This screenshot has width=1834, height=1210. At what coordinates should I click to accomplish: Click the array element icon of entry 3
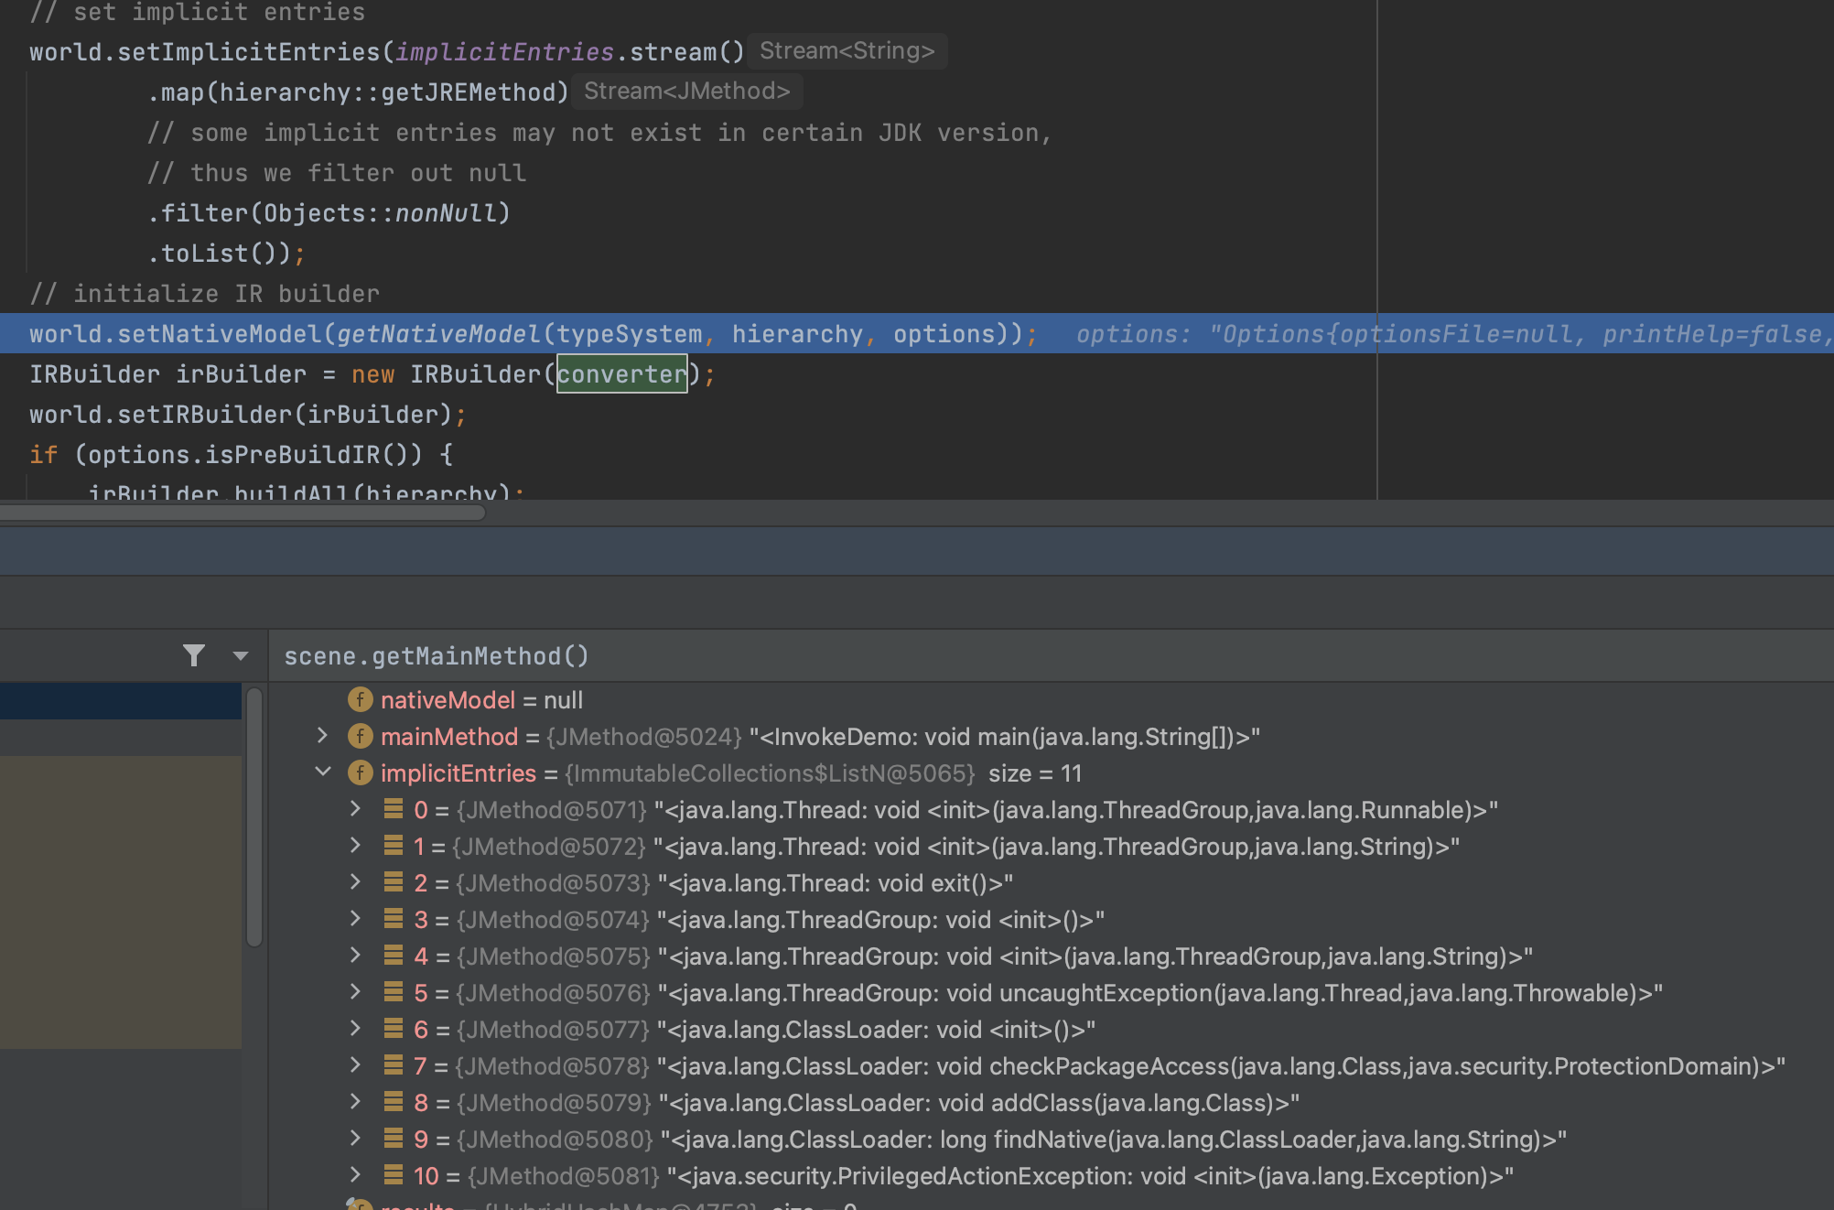[x=394, y=919]
